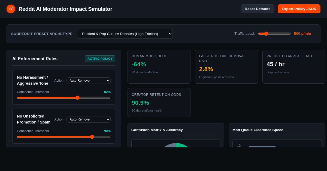
Task: Click 'Workload reduction' caption
Action: pos(145,72)
